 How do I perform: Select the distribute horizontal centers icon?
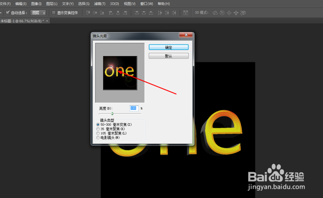pyautogui.click(x=167, y=13)
